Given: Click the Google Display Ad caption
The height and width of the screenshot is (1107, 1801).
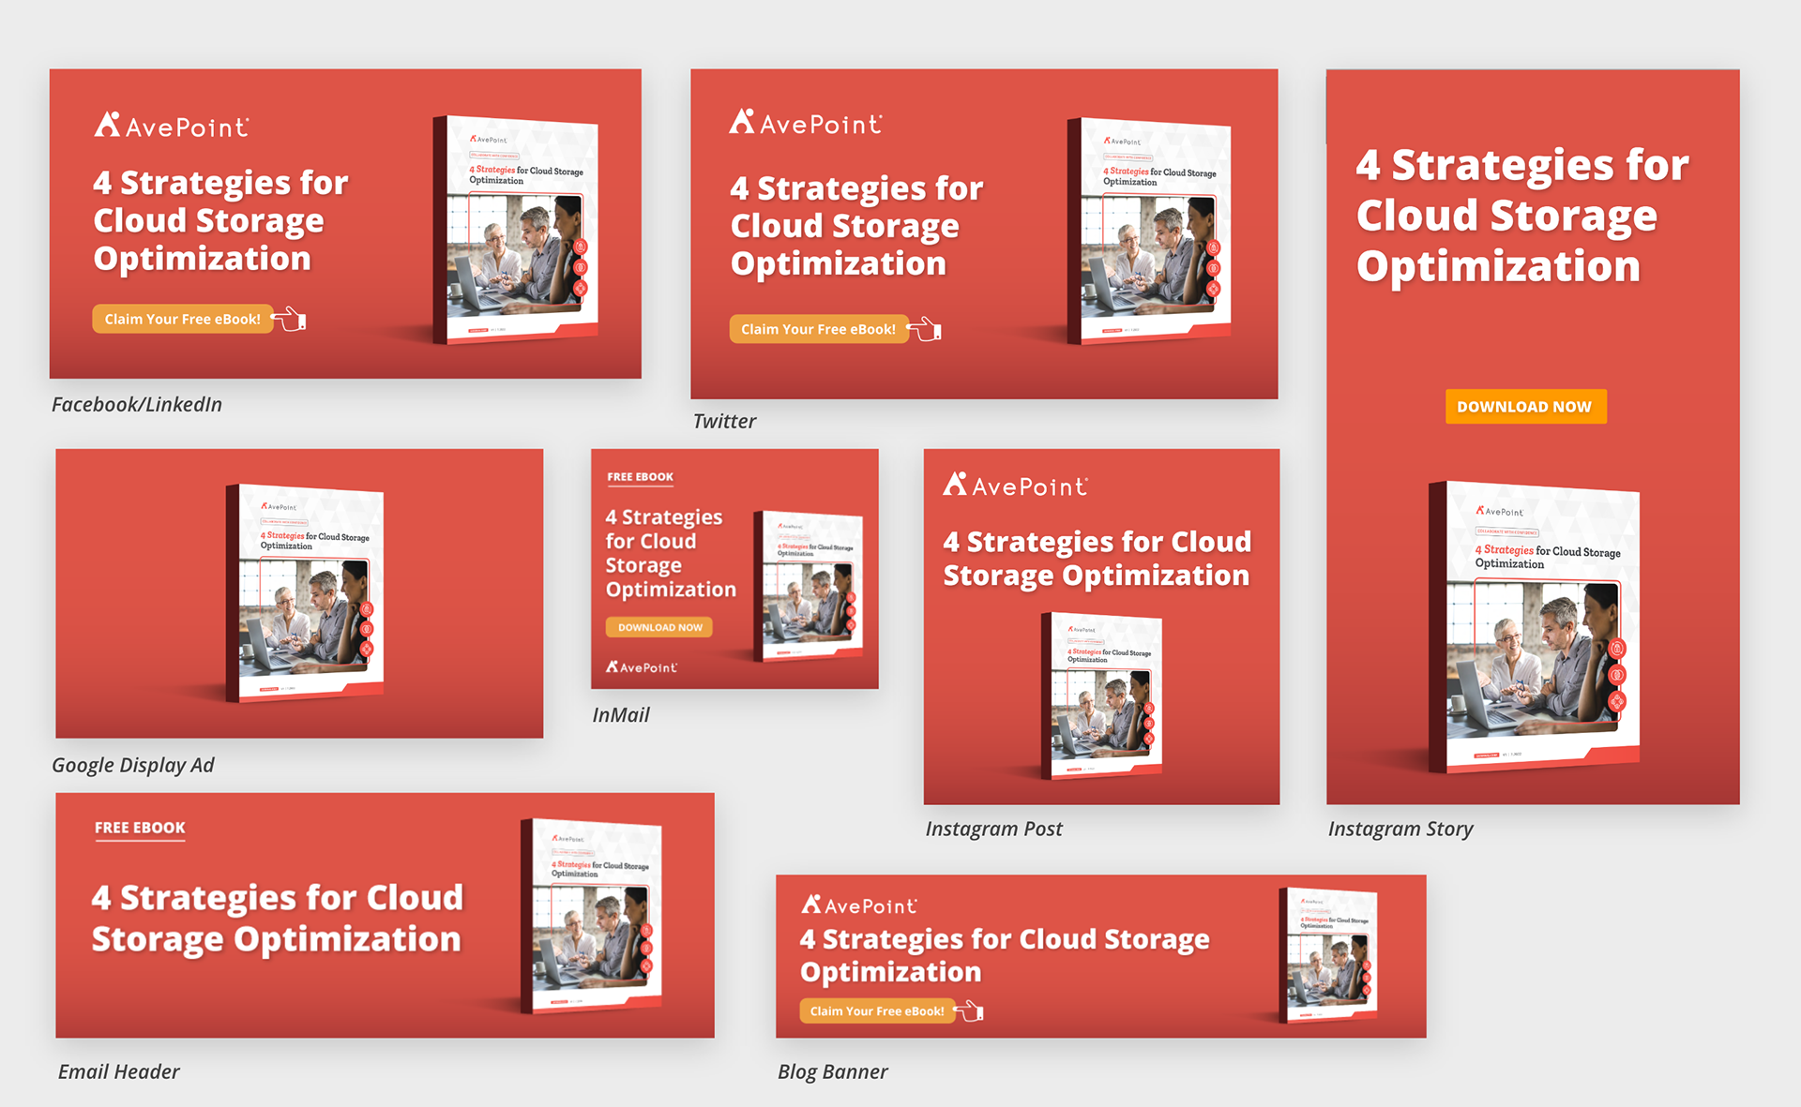Looking at the screenshot, I should click(133, 765).
